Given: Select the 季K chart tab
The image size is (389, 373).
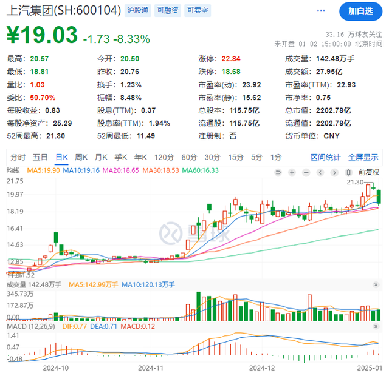Looking at the screenshot, I should (121, 158).
